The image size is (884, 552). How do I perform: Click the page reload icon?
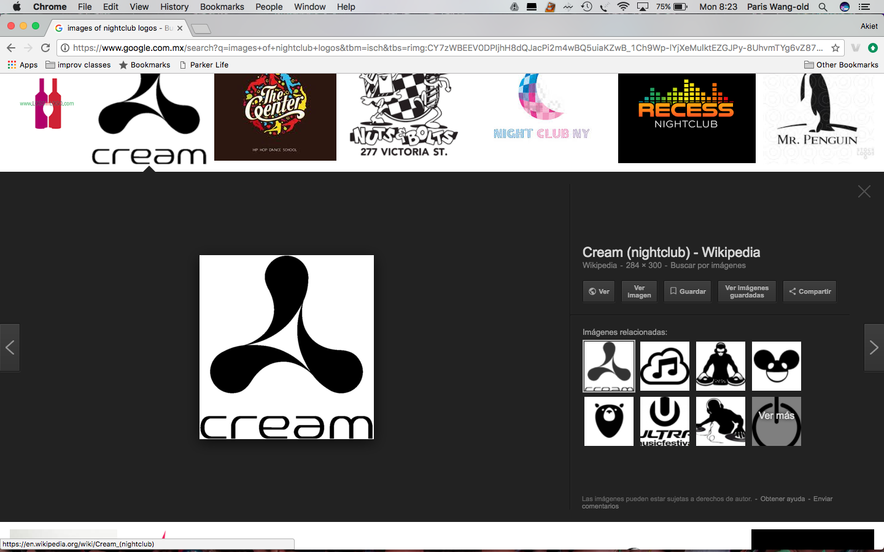click(45, 48)
